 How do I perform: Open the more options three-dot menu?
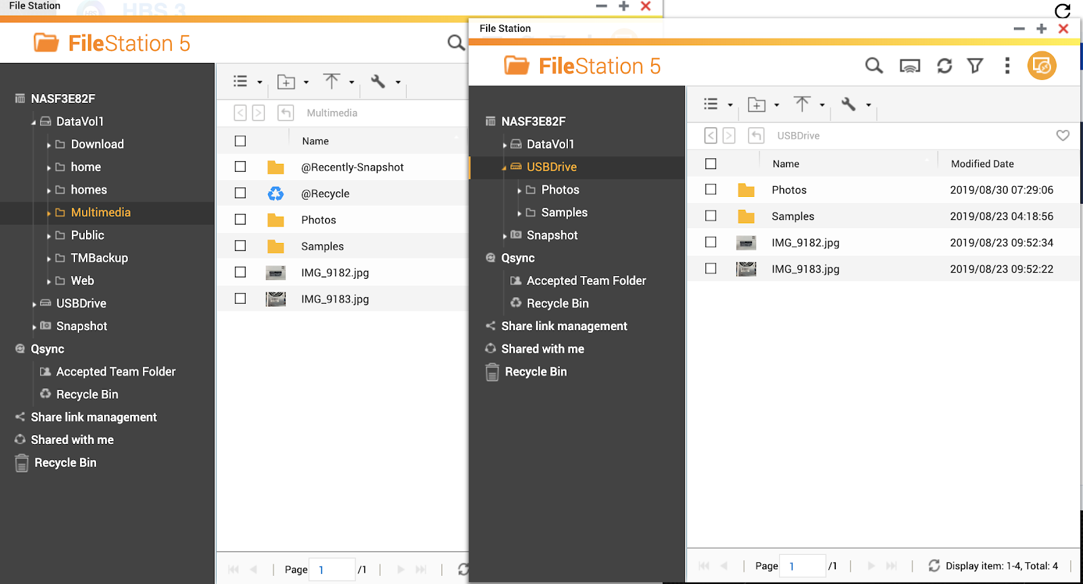click(1007, 66)
